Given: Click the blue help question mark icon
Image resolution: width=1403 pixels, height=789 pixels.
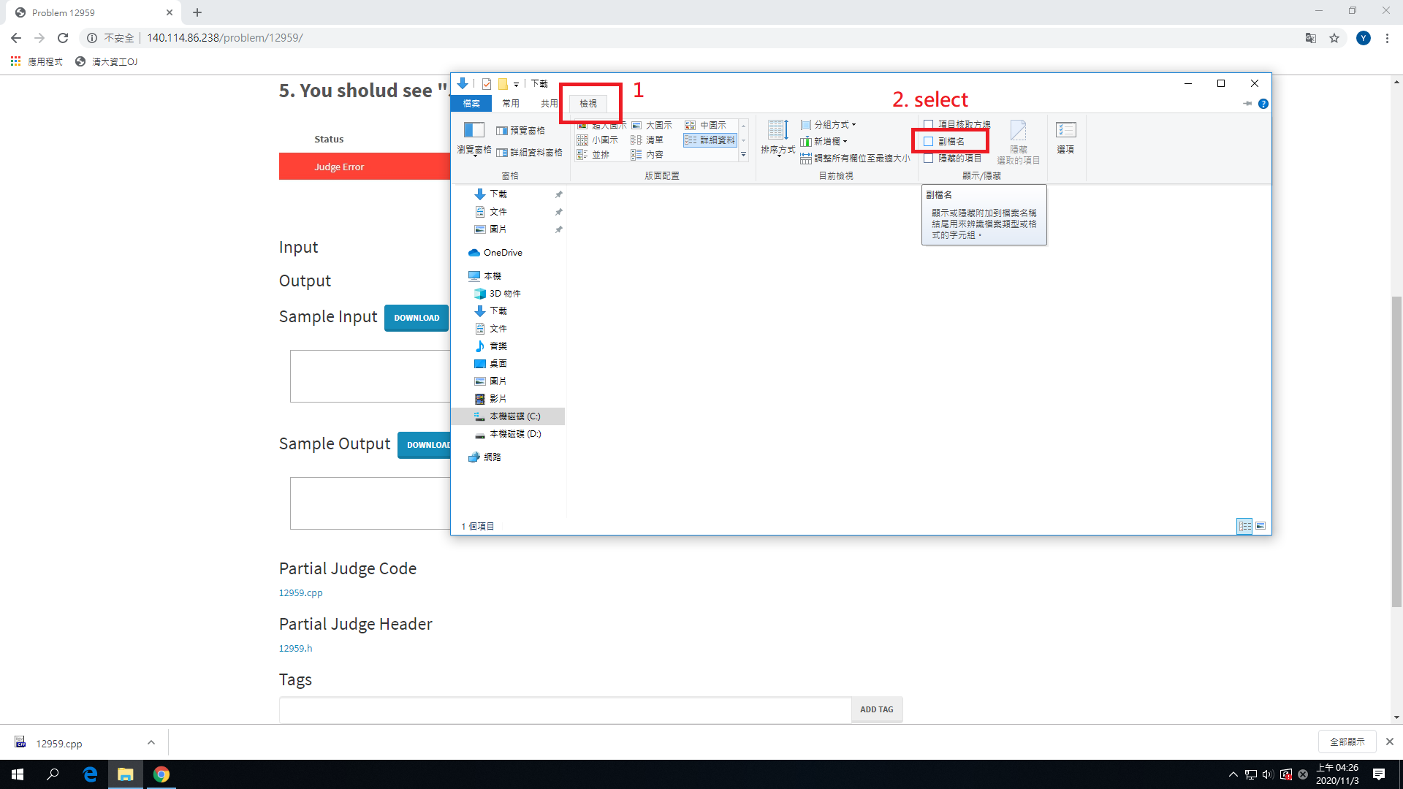Looking at the screenshot, I should 1263,104.
